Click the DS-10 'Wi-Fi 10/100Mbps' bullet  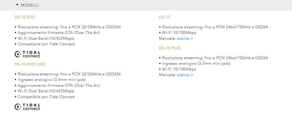click(x=178, y=33)
